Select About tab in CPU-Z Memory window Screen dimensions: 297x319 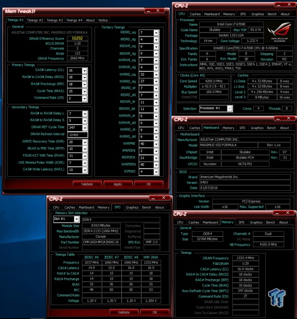point(284,222)
